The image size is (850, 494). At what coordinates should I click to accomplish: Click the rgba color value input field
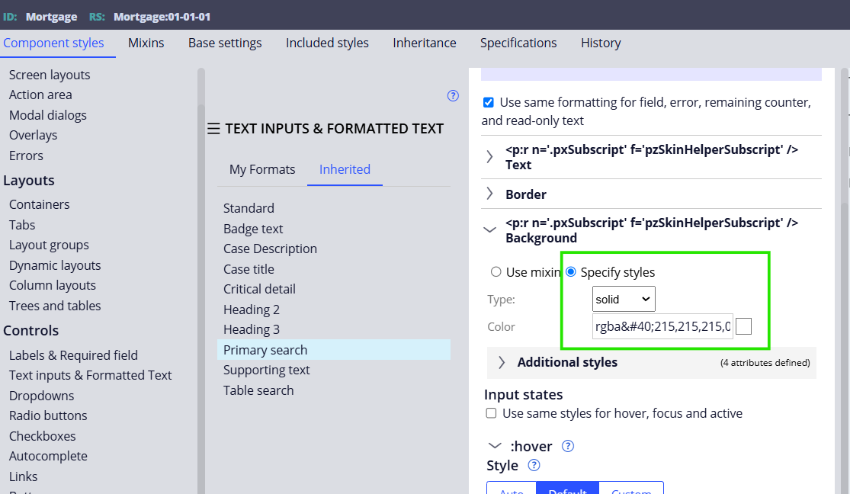(x=662, y=326)
